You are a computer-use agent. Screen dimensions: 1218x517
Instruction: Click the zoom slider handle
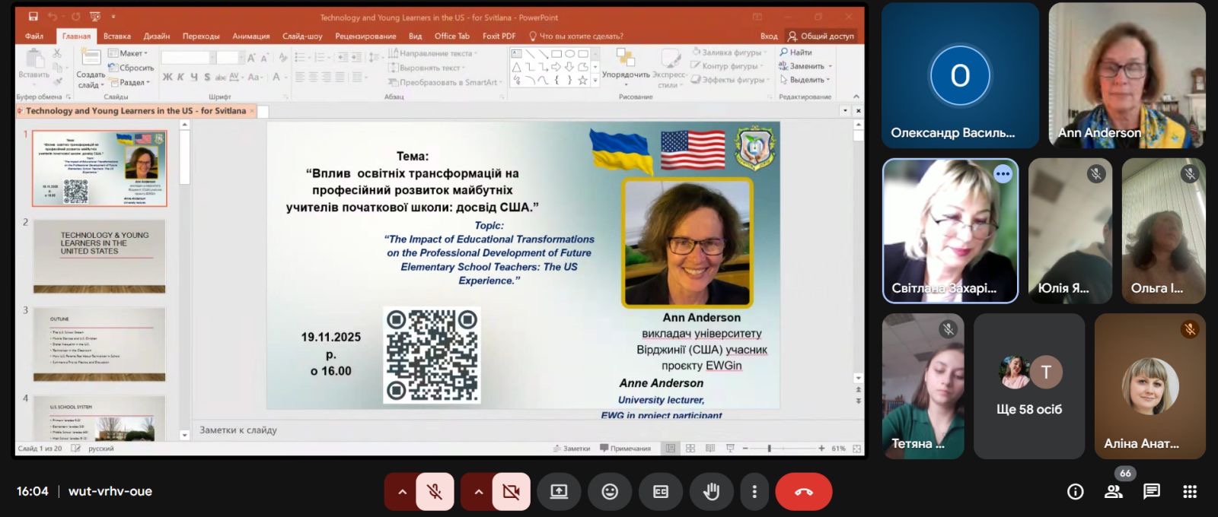(770, 449)
